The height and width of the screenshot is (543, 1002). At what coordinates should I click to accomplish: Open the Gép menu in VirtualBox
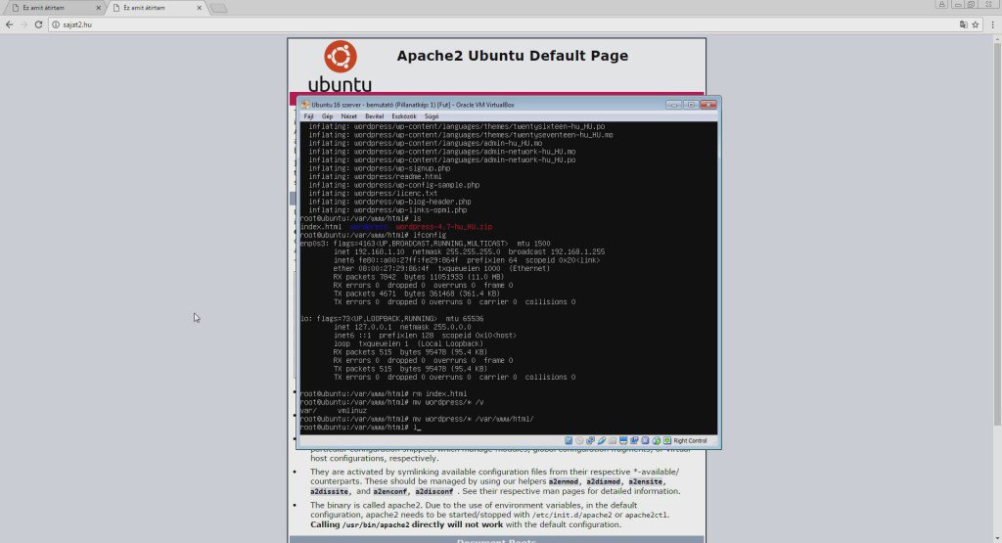pos(327,116)
